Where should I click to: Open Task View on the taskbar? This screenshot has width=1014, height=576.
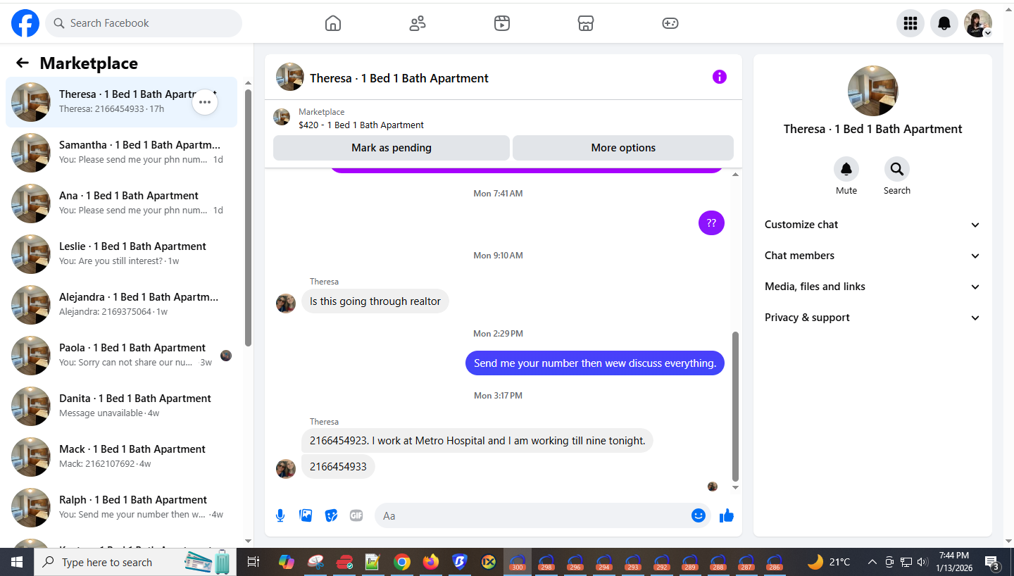254,562
